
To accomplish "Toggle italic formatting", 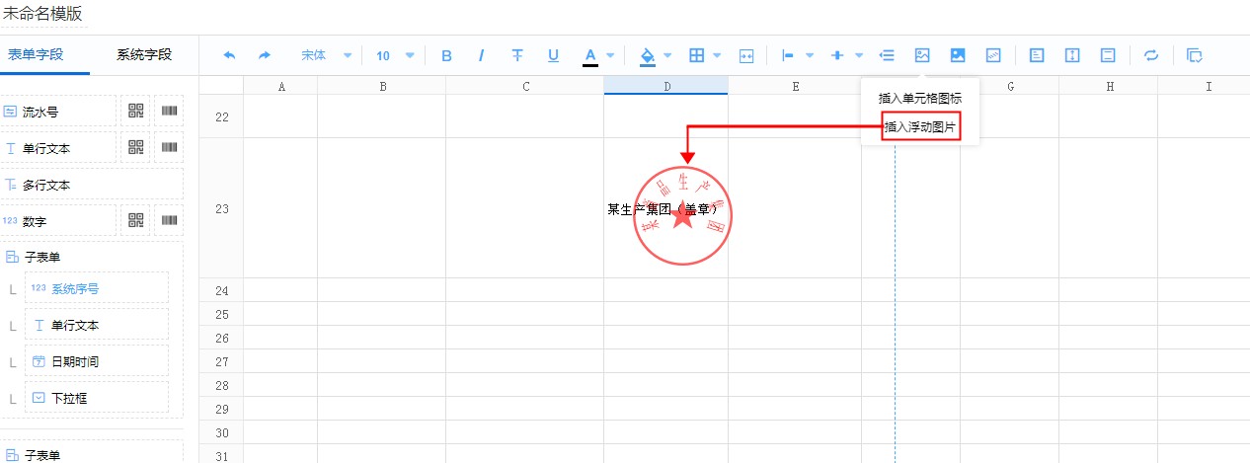I will [x=482, y=55].
